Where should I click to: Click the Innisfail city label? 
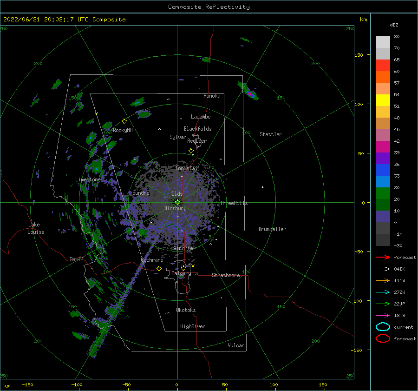188,168
